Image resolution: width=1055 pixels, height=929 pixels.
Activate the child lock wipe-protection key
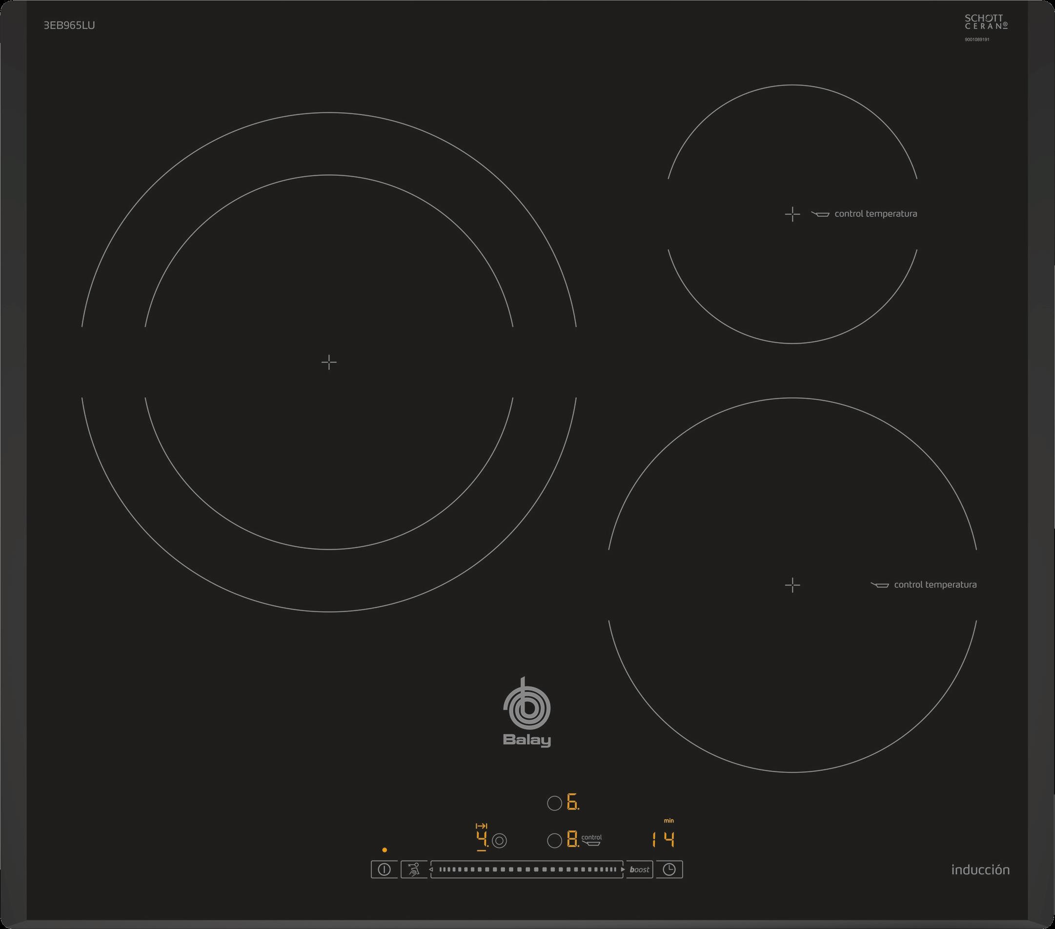[413, 869]
